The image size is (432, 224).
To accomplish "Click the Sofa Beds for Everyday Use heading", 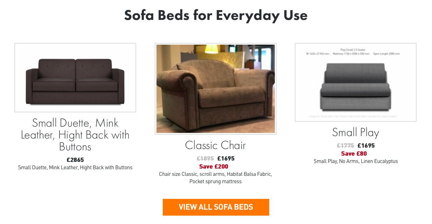I will click(216, 15).
